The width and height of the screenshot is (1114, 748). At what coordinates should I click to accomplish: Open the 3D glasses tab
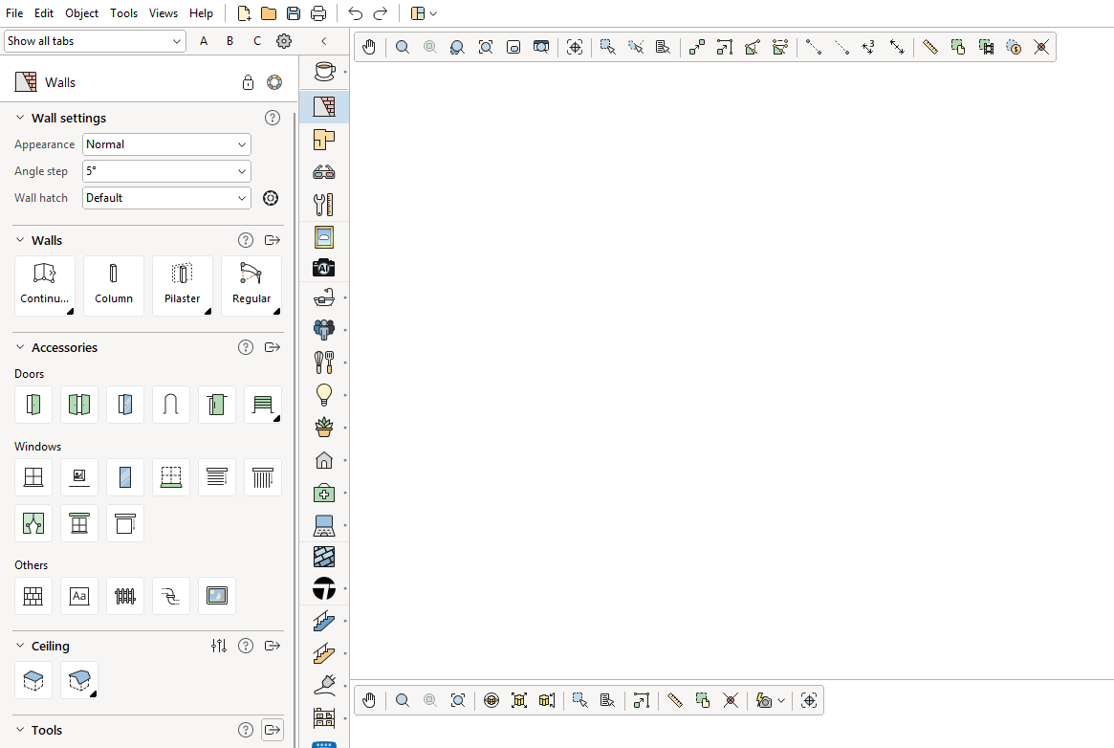(x=324, y=172)
